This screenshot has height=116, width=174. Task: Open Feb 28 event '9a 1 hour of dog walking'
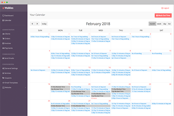click(101, 104)
